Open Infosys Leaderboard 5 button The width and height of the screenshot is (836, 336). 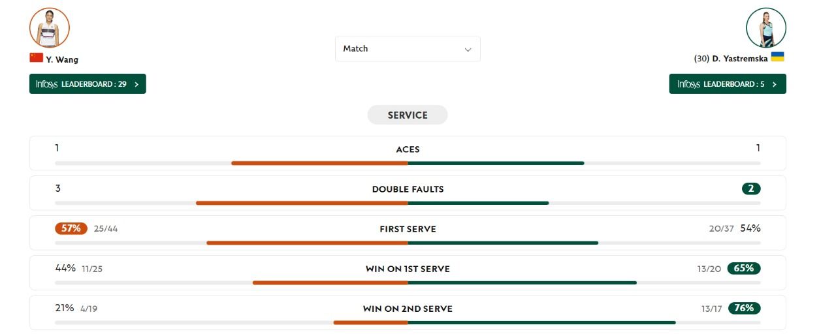[x=727, y=84]
